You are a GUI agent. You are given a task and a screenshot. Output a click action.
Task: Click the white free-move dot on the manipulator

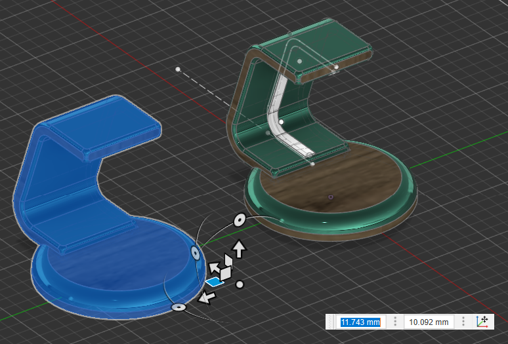click(240, 284)
